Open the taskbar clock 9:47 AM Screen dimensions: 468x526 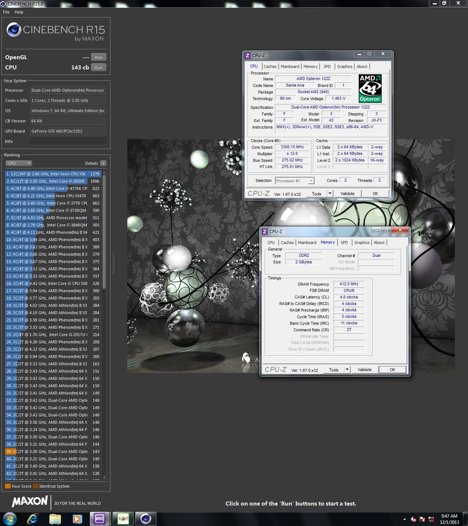(x=449, y=519)
